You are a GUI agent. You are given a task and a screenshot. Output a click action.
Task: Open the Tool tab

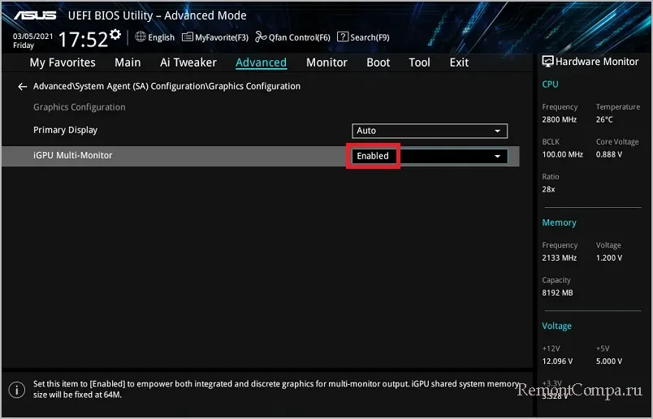point(419,63)
